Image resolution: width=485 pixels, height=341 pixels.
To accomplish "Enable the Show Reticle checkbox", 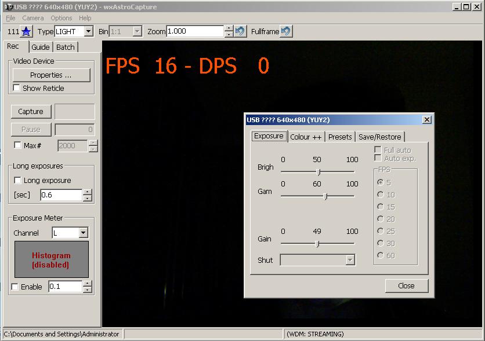I will point(17,88).
